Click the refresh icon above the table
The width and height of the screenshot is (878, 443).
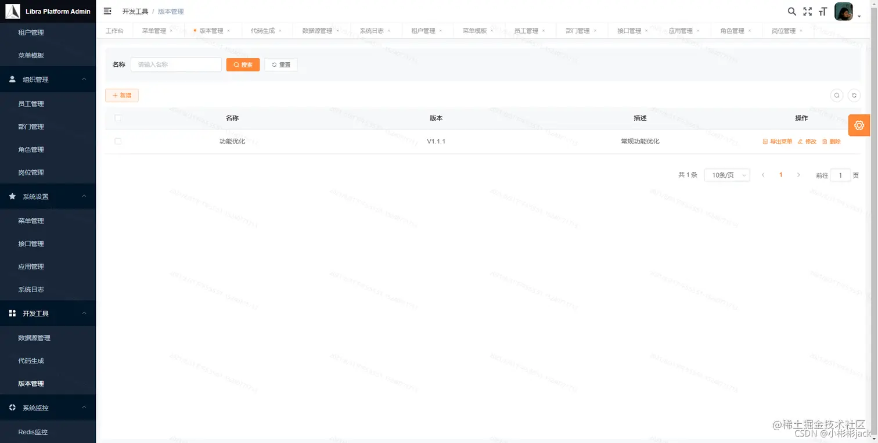coord(854,95)
